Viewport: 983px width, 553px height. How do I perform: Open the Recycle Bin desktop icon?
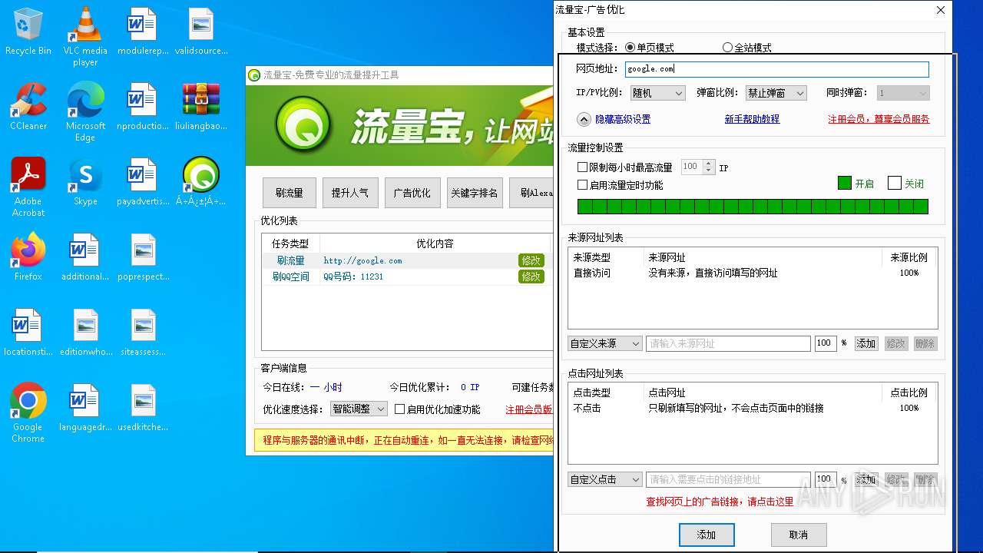[28, 31]
